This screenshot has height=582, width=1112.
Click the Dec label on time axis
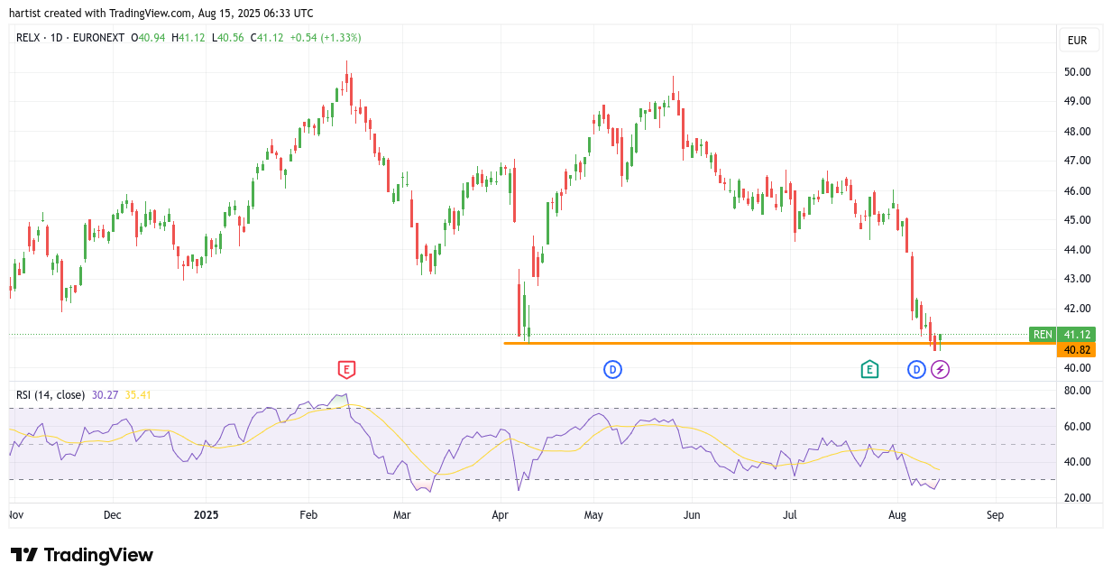pyautogui.click(x=112, y=515)
